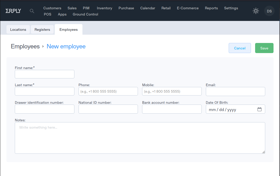This screenshot has height=176, width=280.
Task: Open the DS user avatar menu
Action: point(269,11)
